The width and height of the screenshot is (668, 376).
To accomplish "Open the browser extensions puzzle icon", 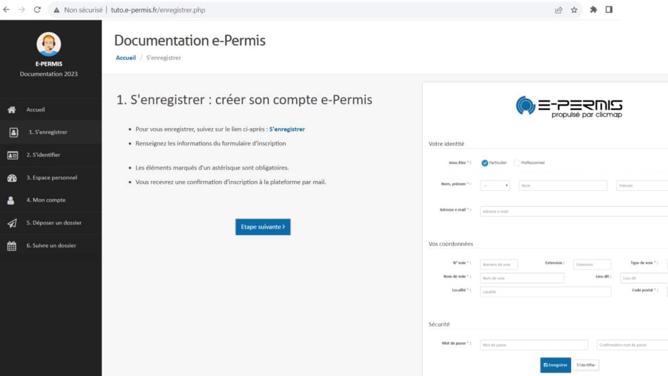I will pyautogui.click(x=593, y=10).
